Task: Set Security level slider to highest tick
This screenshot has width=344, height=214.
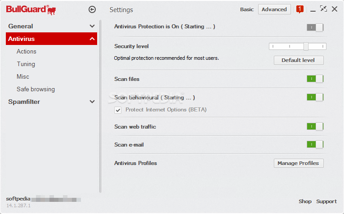Action: pos(323,46)
